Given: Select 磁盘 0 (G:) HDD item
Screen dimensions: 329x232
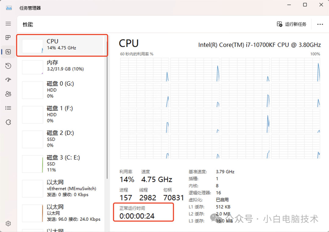Looking at the screenshot, I should 62,90.
